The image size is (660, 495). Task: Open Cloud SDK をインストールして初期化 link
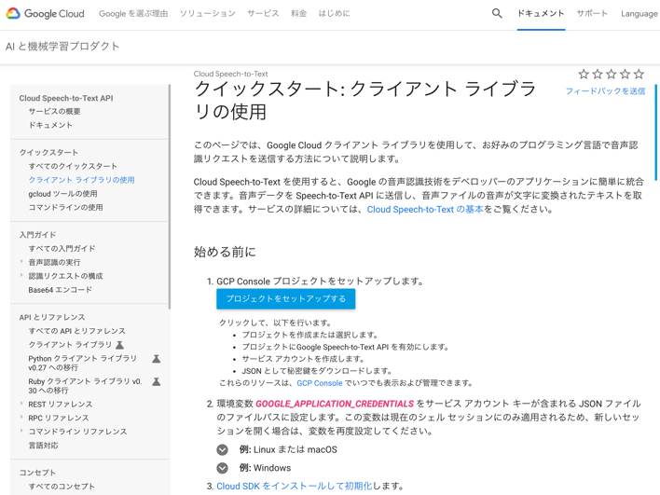[295, 487]
